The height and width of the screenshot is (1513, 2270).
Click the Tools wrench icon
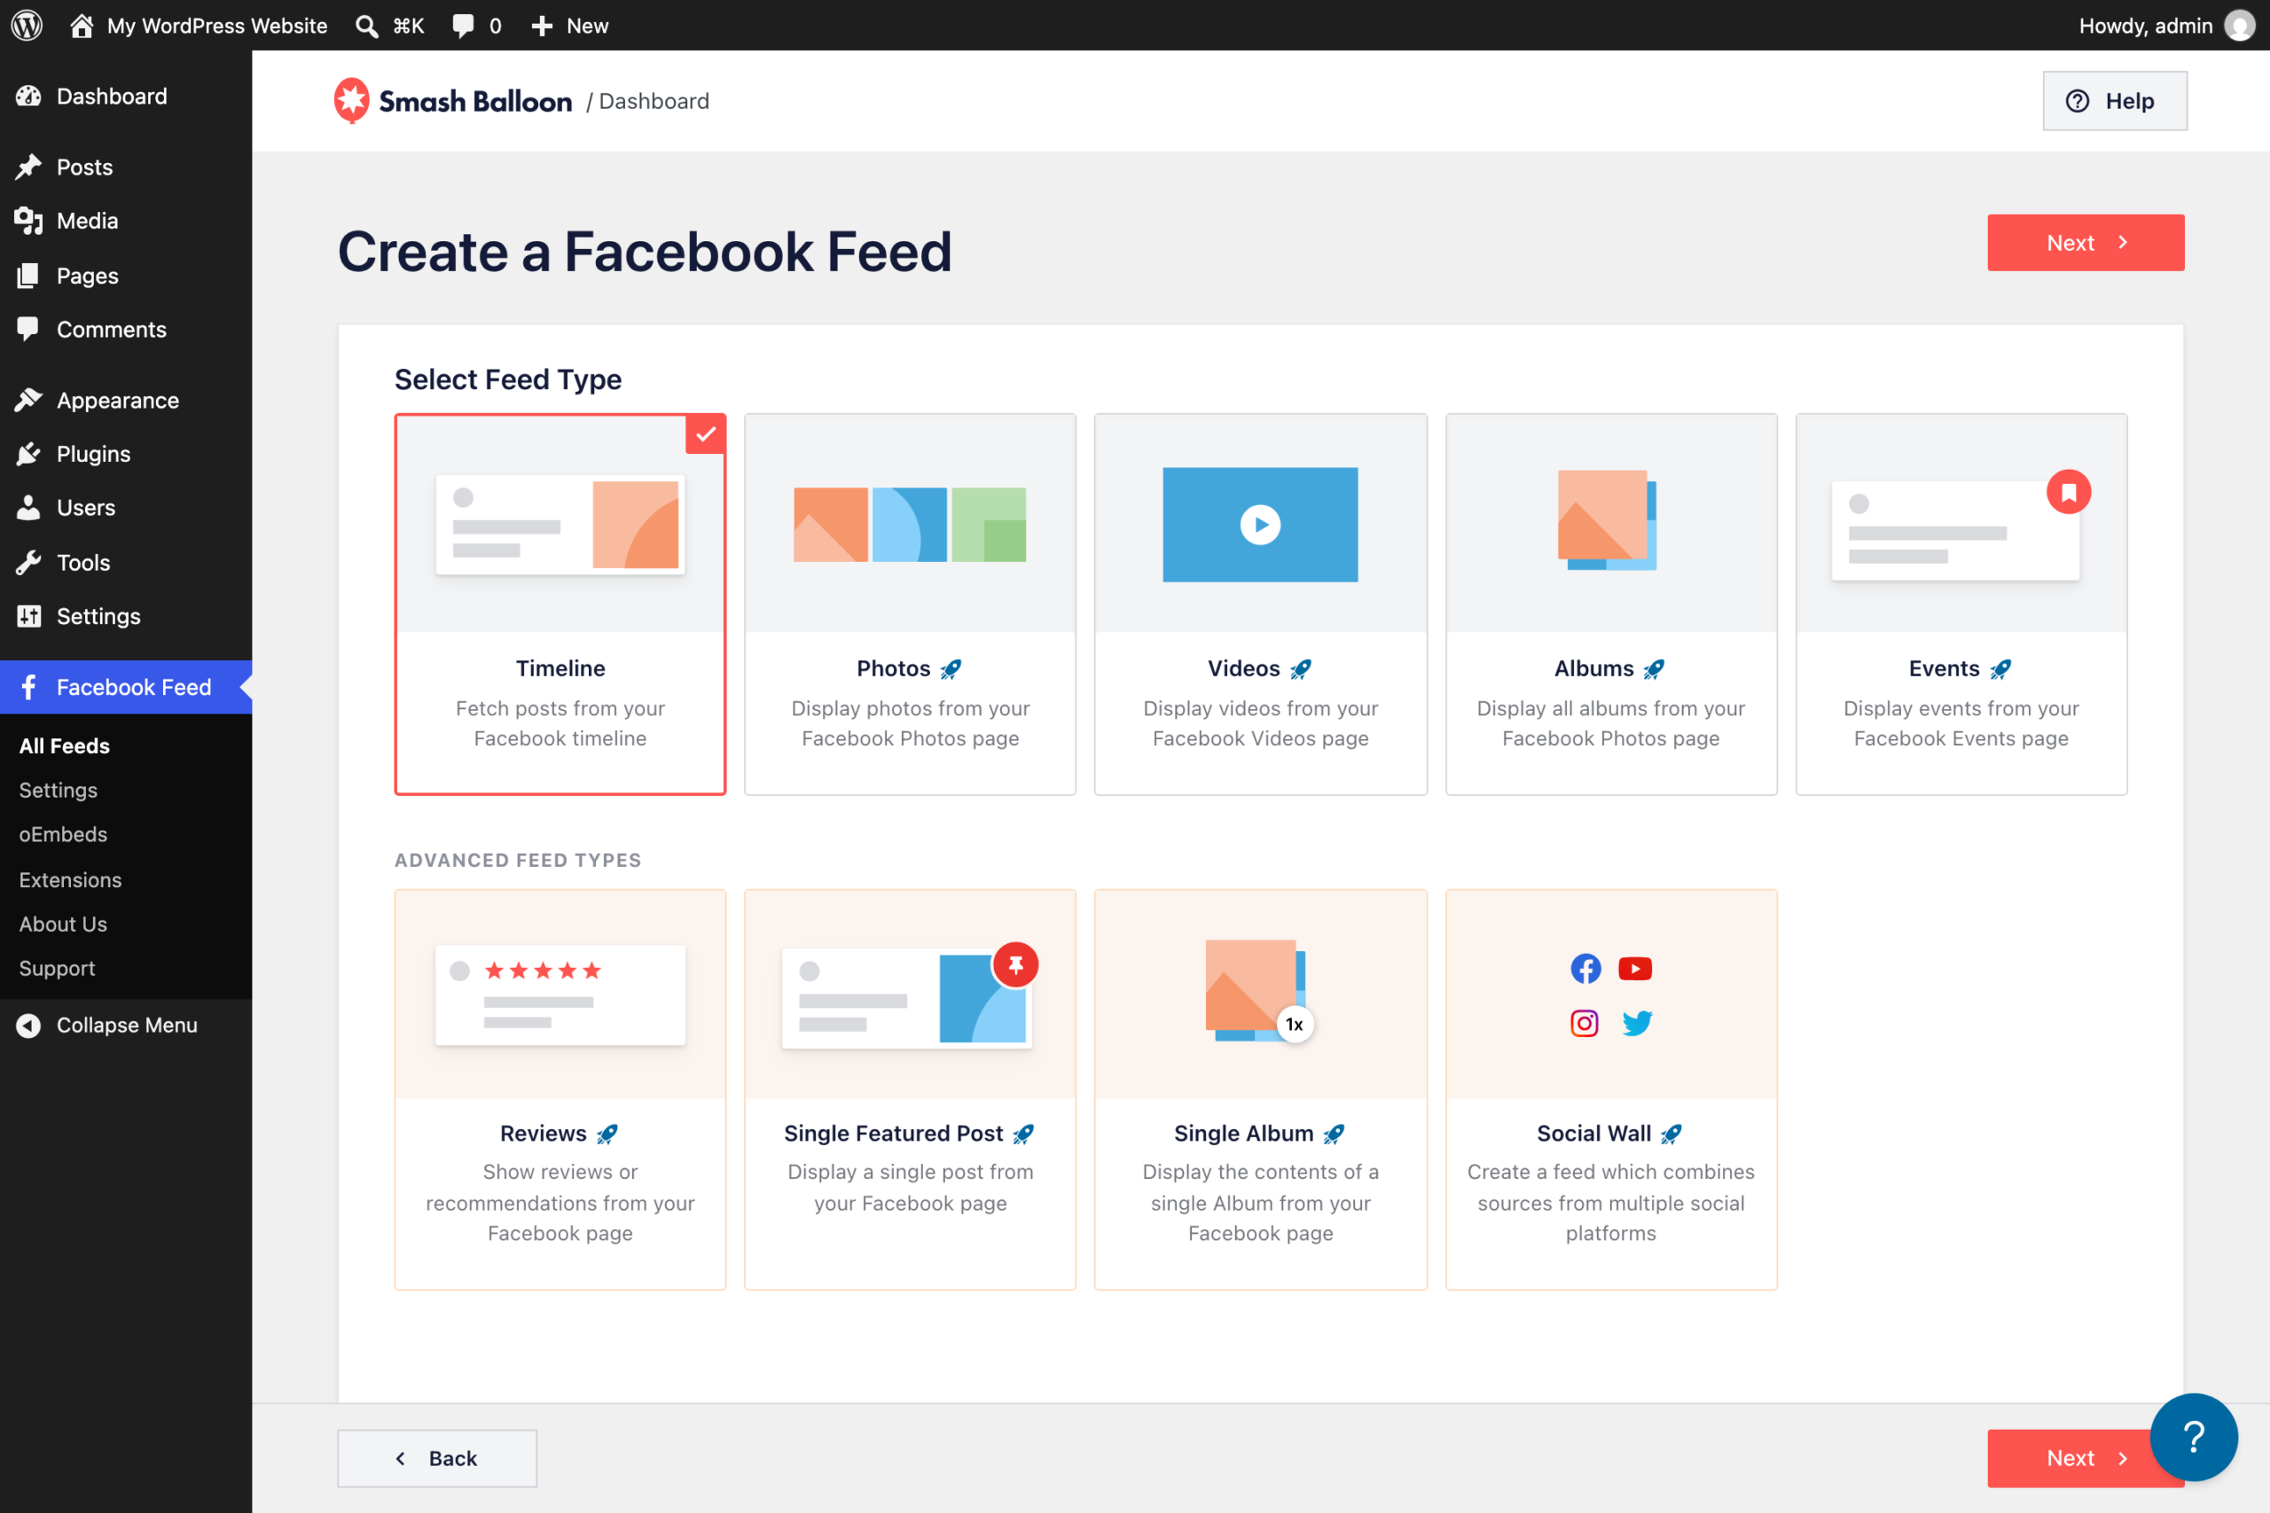pyautogui.click(x=28, y=562)
